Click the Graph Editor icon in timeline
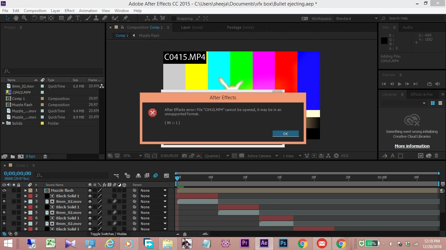The width and height of the screenshot is (446, 250). coord(167,176)
